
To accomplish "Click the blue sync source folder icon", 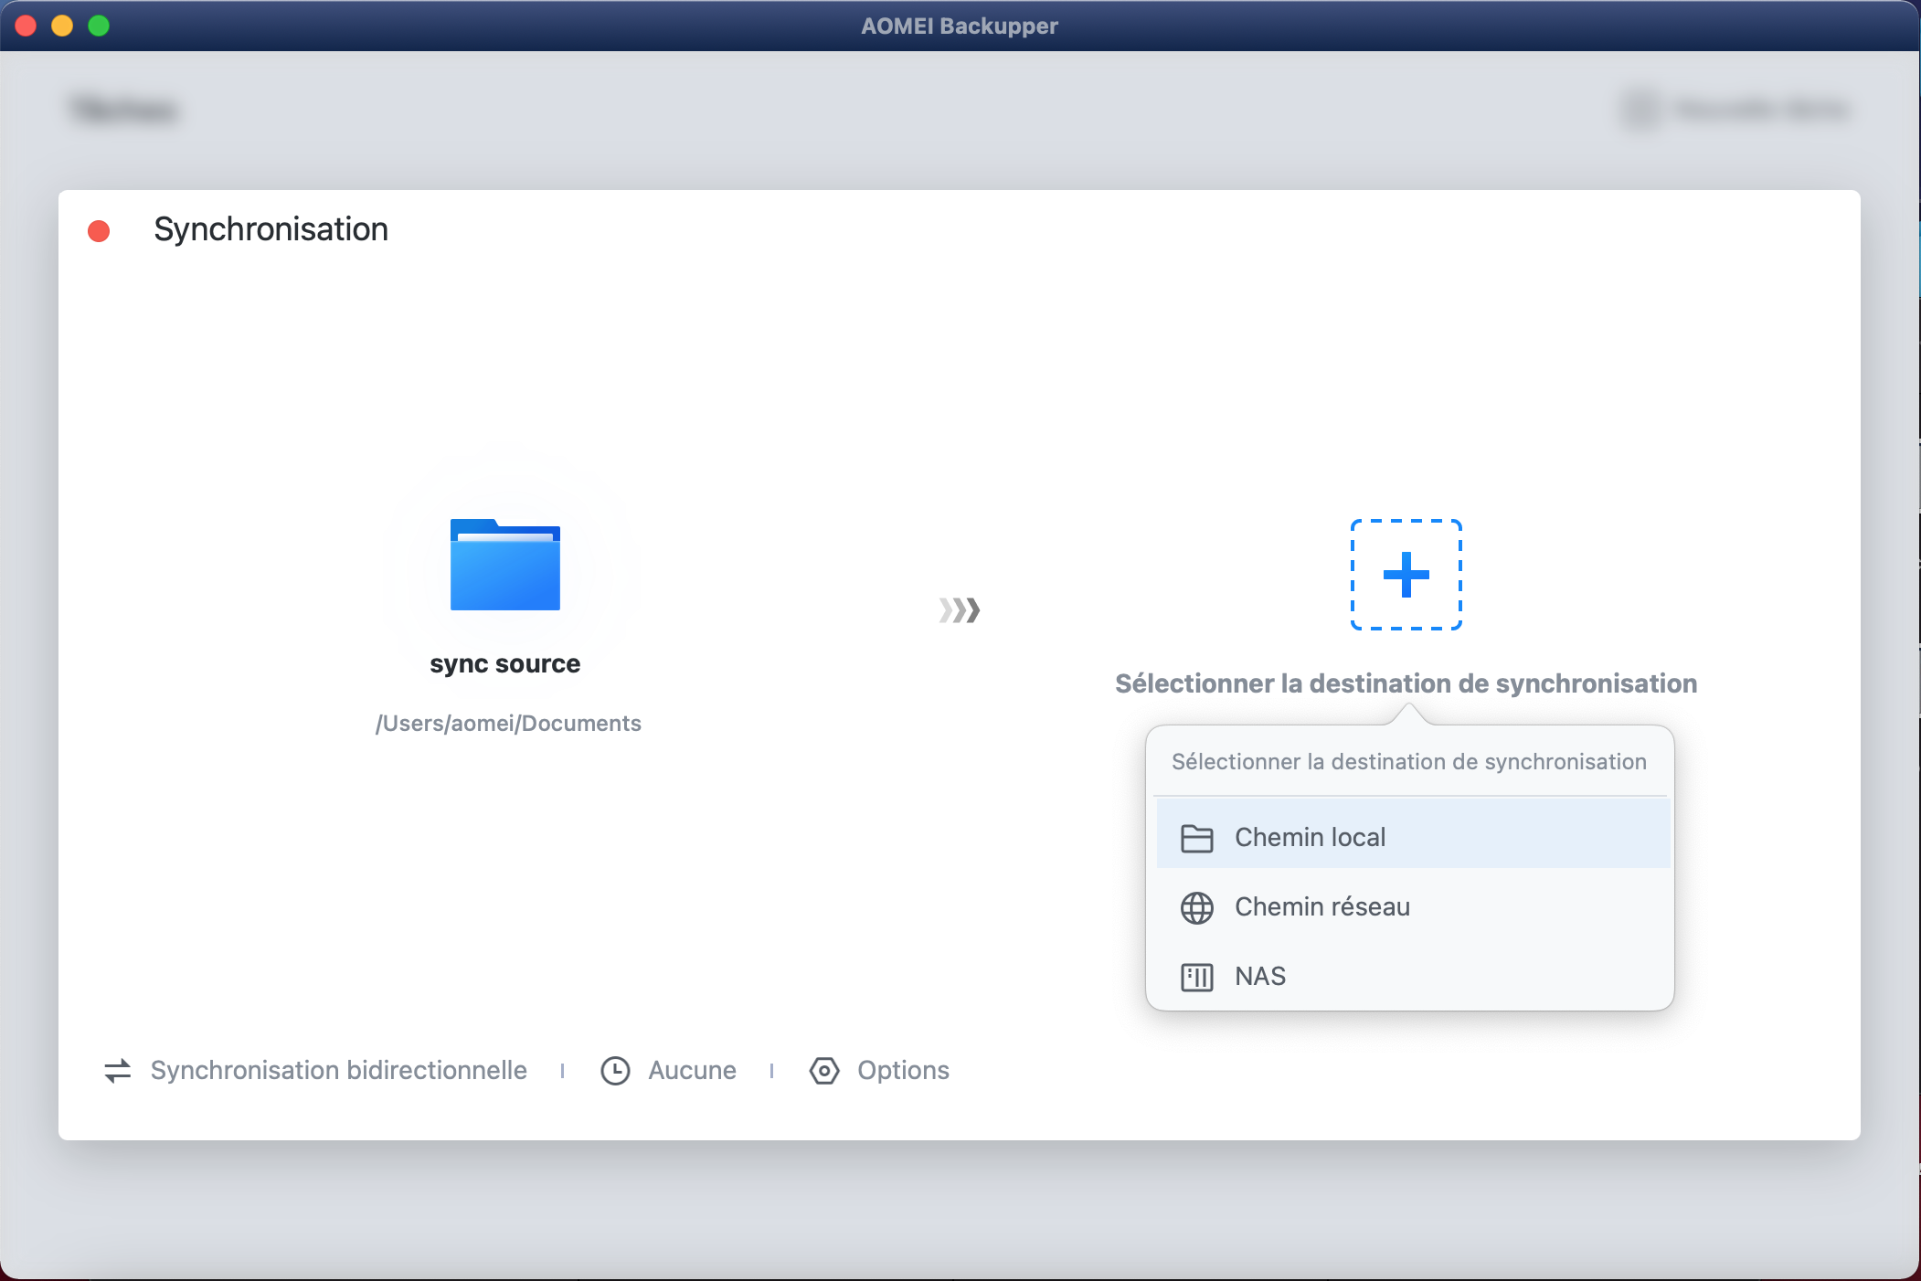I will click(504, 565).
